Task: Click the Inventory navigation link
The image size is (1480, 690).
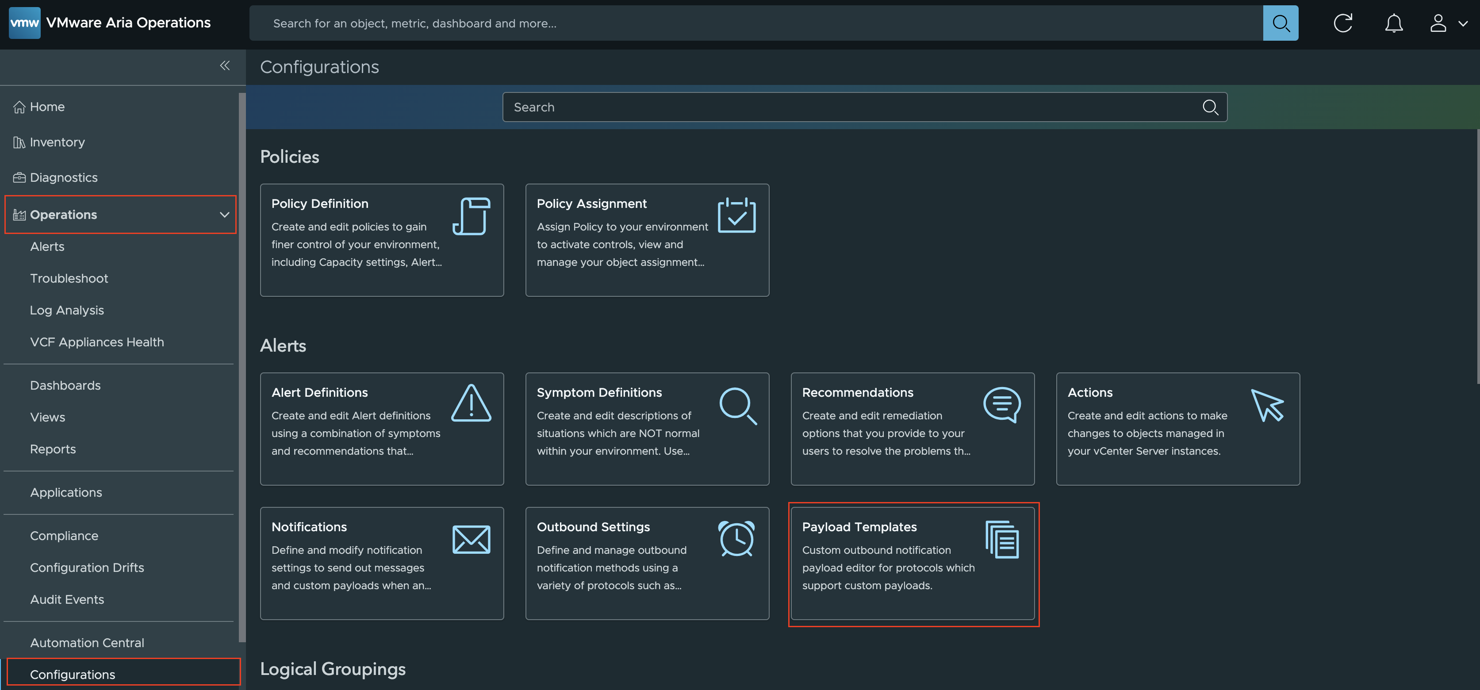Action: tap(57, 142)
